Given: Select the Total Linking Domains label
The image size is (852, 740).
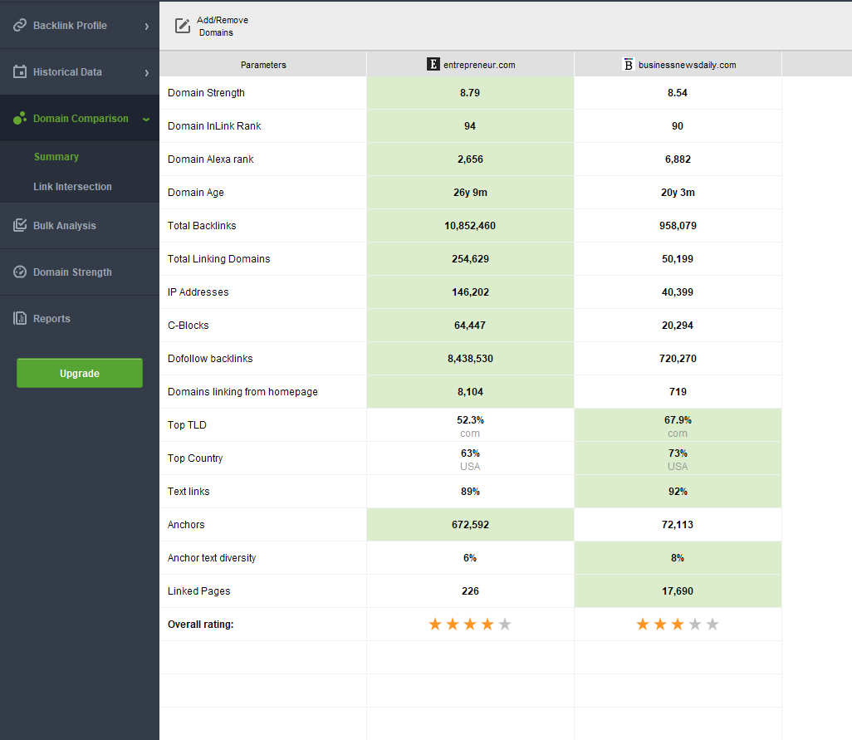Looking at the screenshot, I should point(218,258).
